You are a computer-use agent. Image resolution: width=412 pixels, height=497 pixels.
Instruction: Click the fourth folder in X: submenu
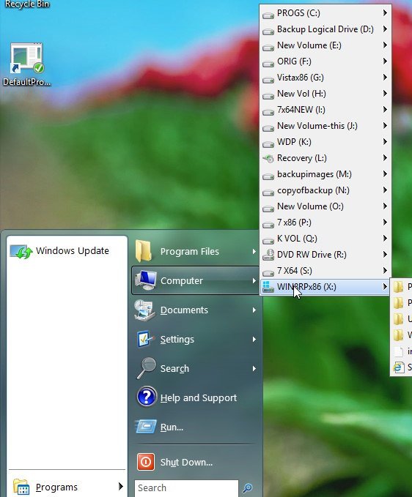[398, 335]
